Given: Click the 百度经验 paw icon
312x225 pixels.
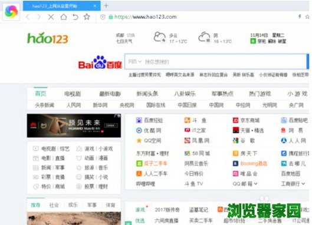Looking at the screenshot, I should pos(139,120).
